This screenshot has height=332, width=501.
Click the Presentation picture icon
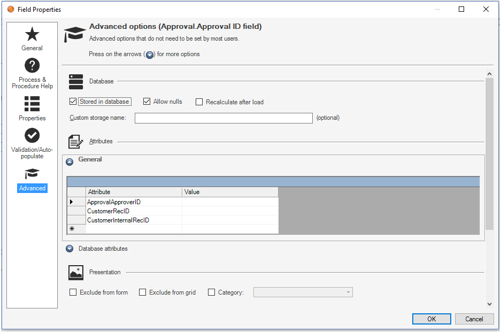pos(75,272)
